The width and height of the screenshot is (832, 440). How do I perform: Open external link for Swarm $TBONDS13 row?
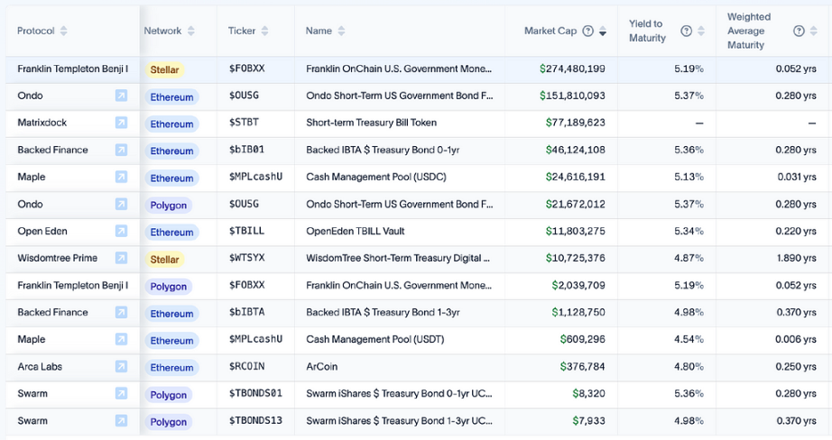point(122,421)
